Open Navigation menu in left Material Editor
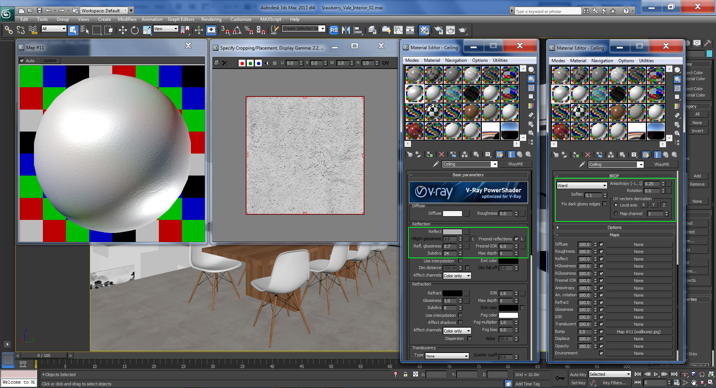The image size is (716, 388). pyautogui.click(x=456, y=60)
